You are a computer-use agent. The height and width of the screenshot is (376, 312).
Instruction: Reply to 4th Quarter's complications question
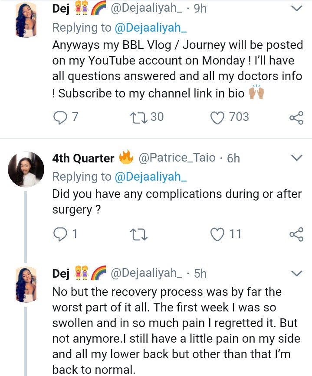pos(59,234)
